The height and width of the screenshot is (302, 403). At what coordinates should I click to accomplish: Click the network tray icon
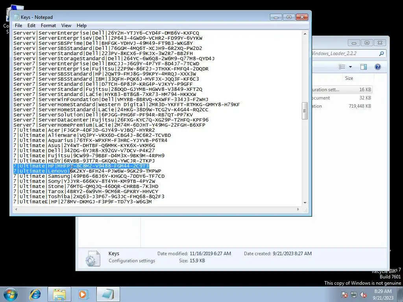[354, 295]
